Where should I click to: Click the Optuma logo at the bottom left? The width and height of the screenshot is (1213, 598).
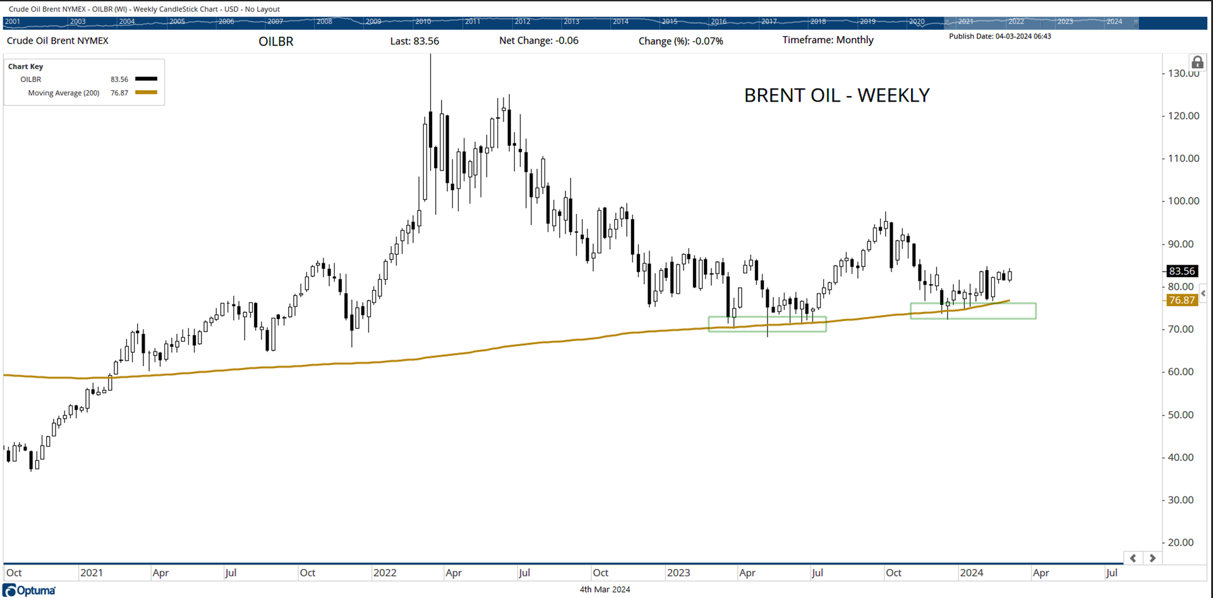(29, 590)
